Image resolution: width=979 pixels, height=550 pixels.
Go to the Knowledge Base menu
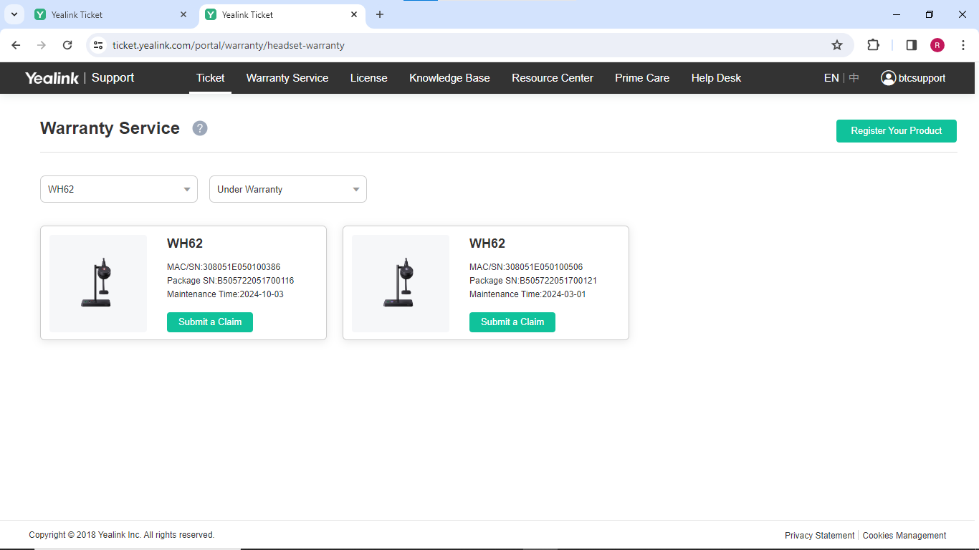(449, 78)
